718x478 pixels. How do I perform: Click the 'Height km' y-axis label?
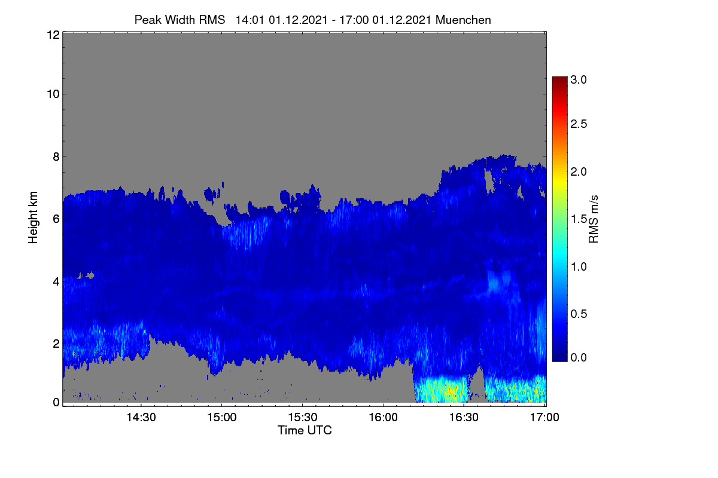click(x=33, y=219)
